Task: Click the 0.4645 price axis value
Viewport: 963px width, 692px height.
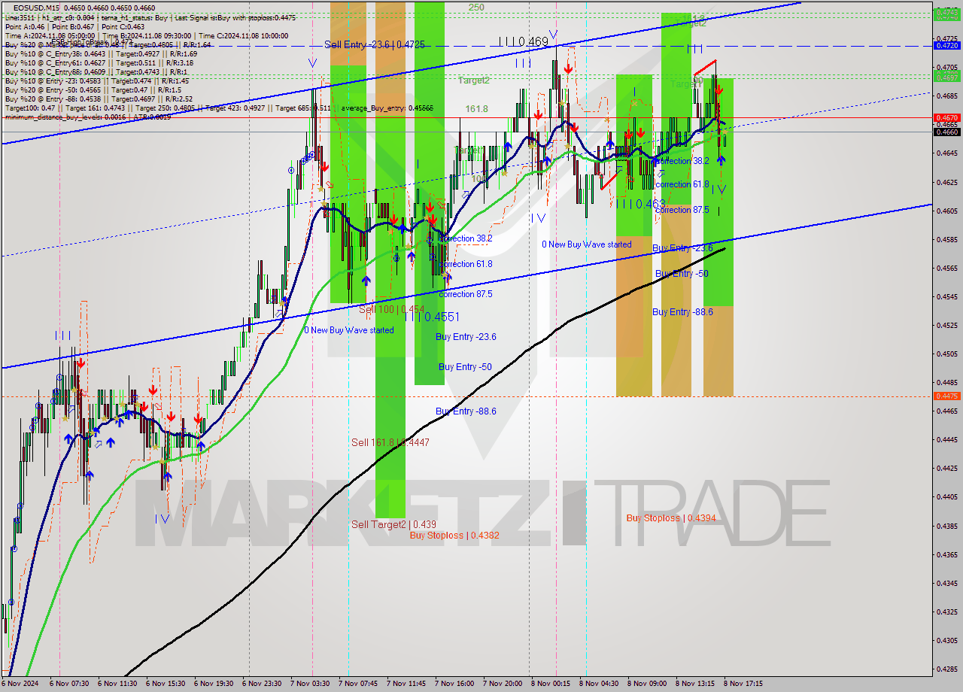Action: 946,153
